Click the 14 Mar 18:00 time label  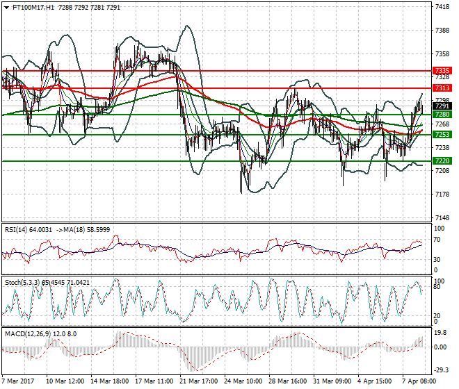coord(109,381)
